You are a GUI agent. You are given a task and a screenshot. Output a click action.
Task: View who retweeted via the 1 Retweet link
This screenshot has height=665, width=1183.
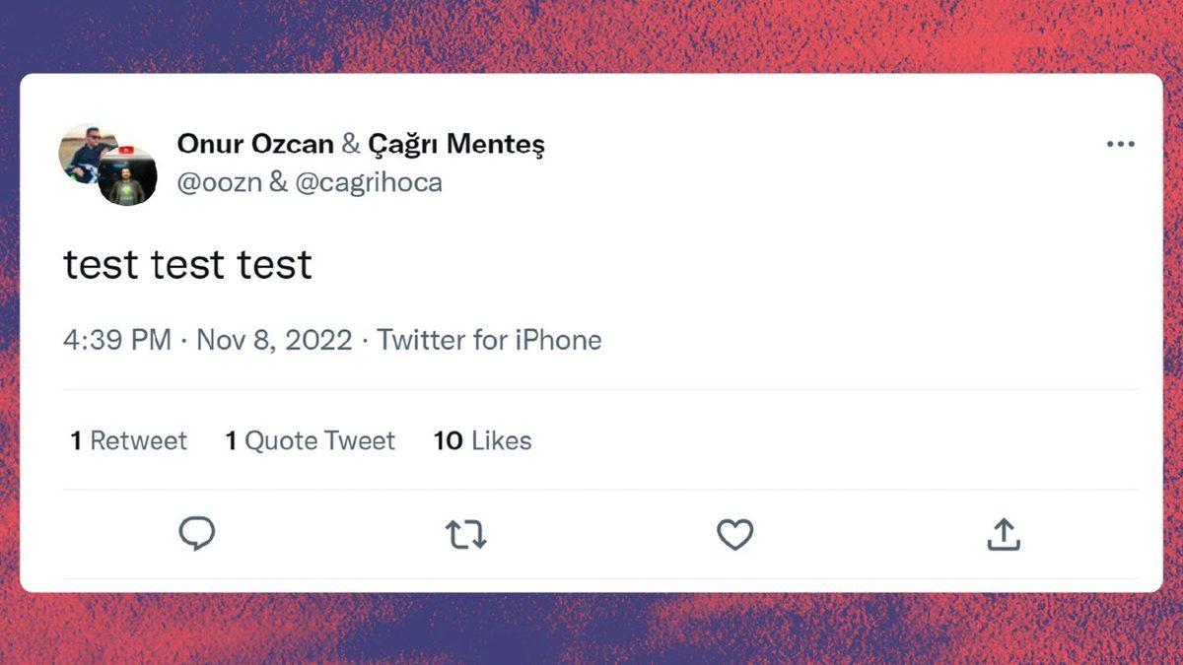(128, 440)
